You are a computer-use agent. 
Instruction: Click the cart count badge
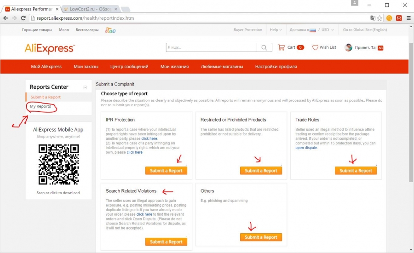click(300, 47)
